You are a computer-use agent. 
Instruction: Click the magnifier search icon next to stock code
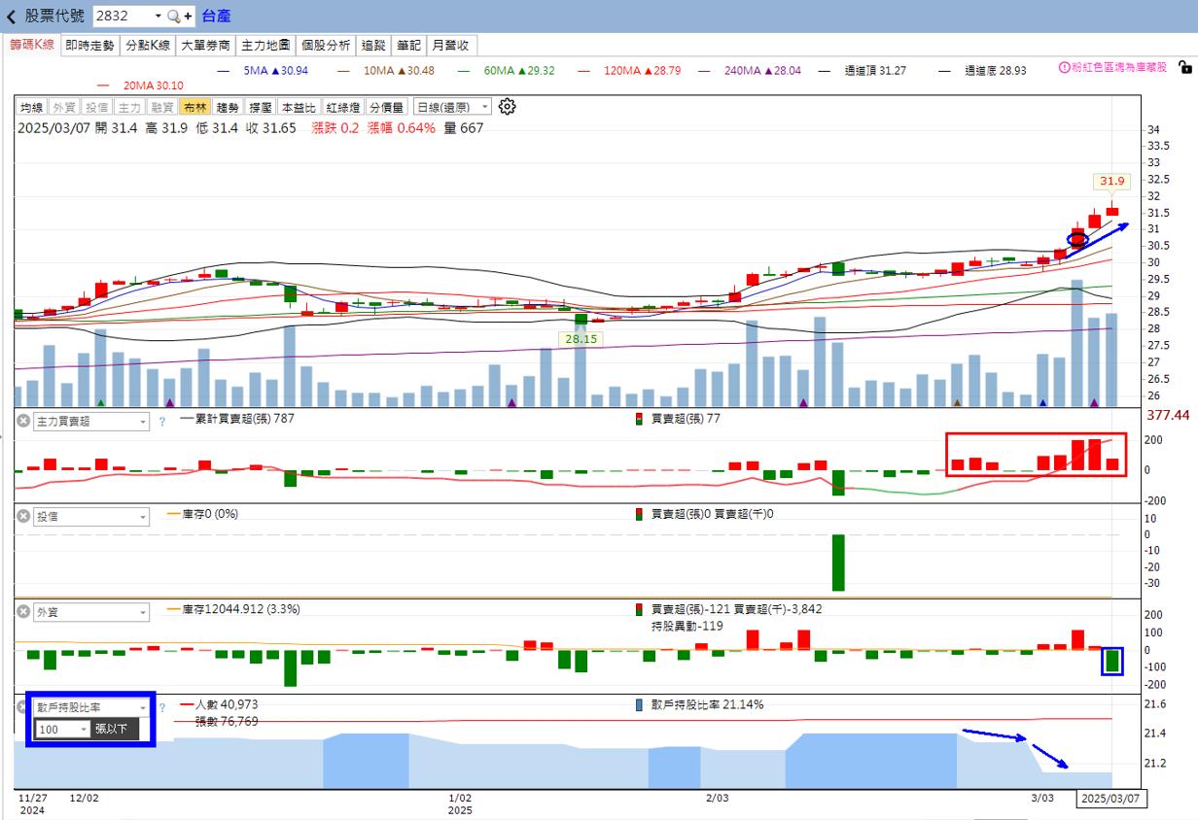[x=173, y=17]
